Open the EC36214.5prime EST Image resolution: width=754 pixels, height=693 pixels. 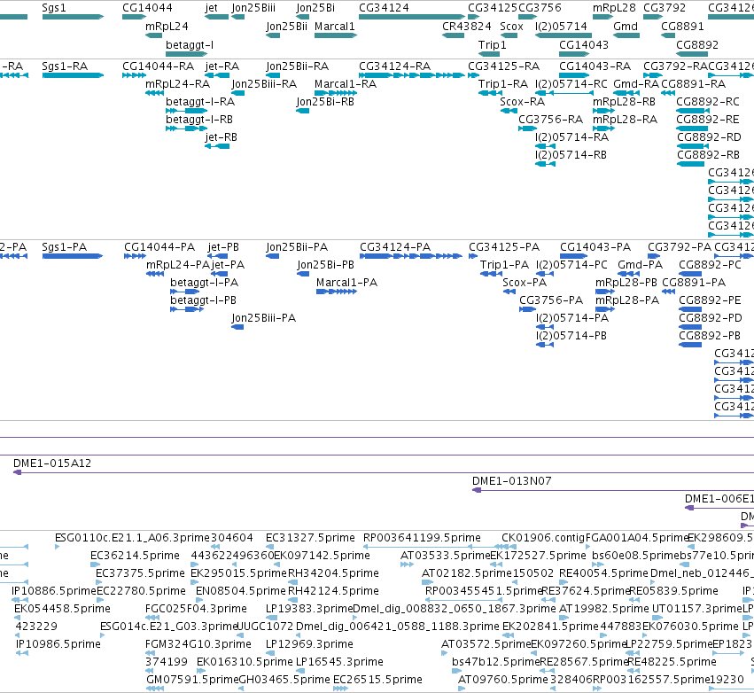tap(95, 565)
